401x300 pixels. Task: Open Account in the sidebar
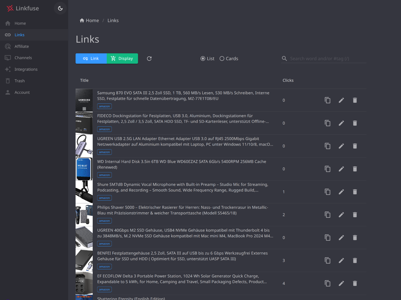[x=34, y=92]
